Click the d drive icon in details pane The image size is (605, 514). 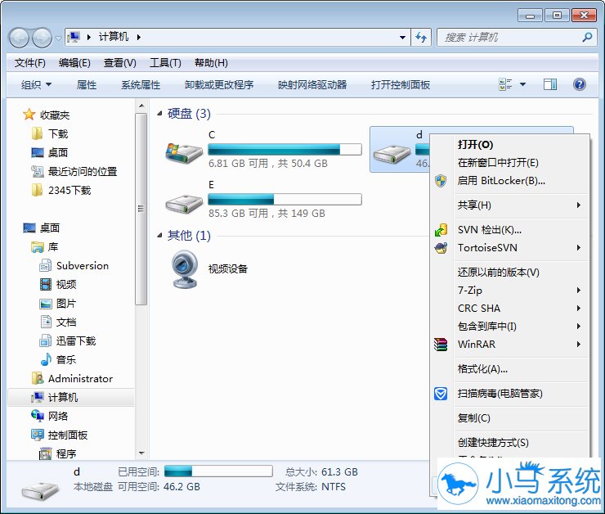[40, 489]
